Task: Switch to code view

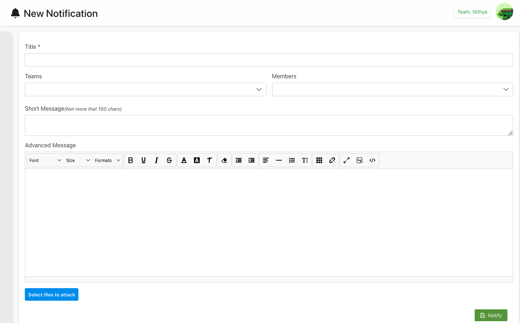Action: pos(372,160)
